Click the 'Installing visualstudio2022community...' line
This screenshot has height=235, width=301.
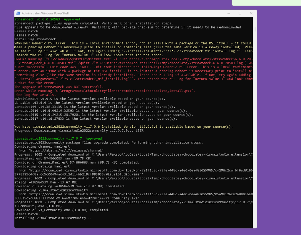tap(53, 218)
